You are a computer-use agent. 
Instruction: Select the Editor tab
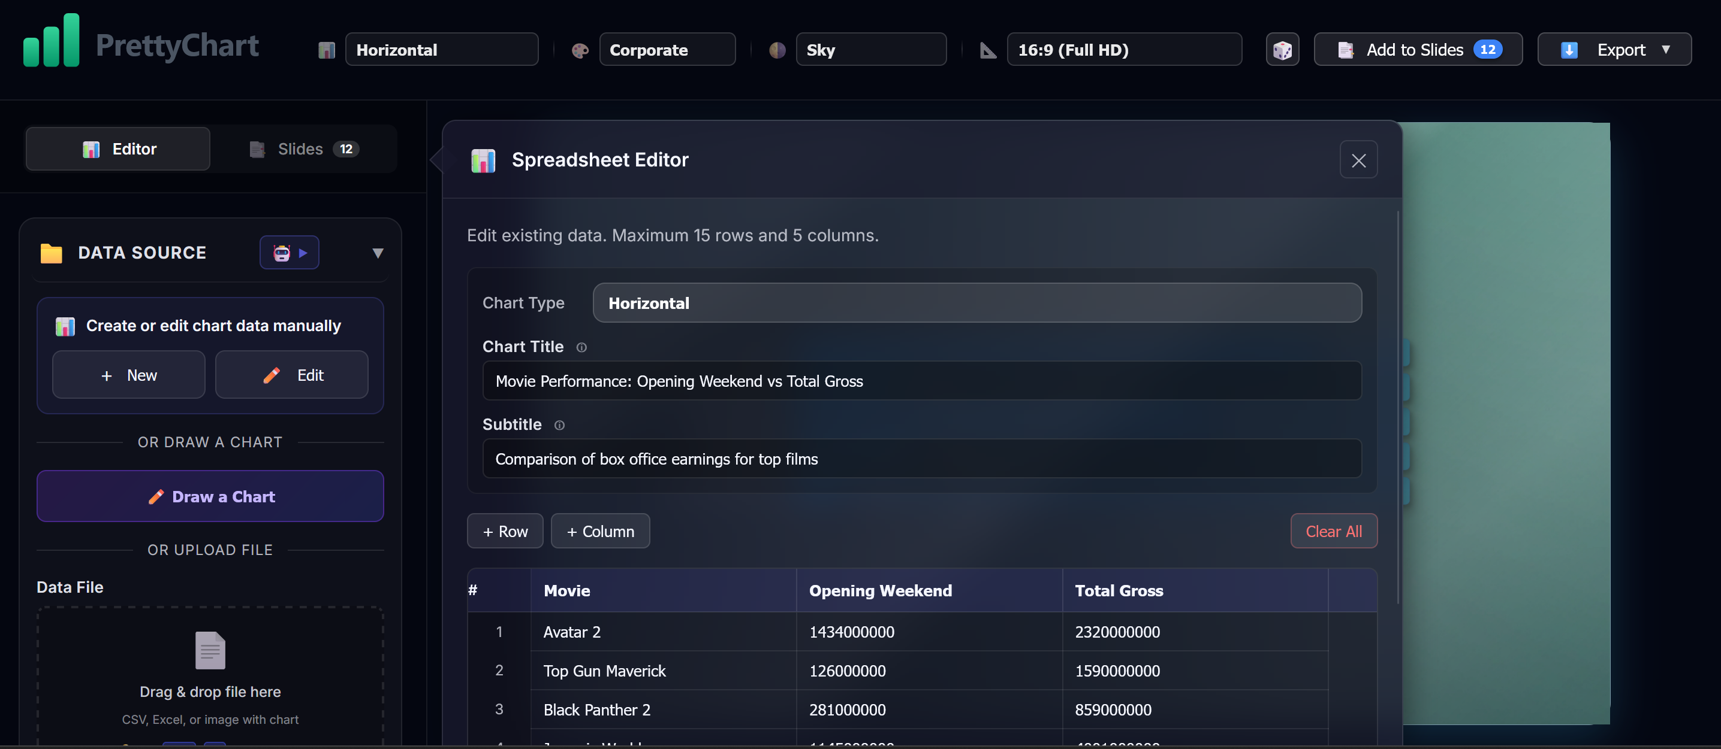118,149
